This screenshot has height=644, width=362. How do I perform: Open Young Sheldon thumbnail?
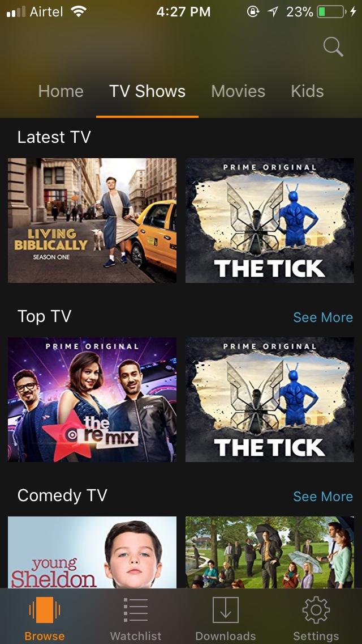pos(92,552)
